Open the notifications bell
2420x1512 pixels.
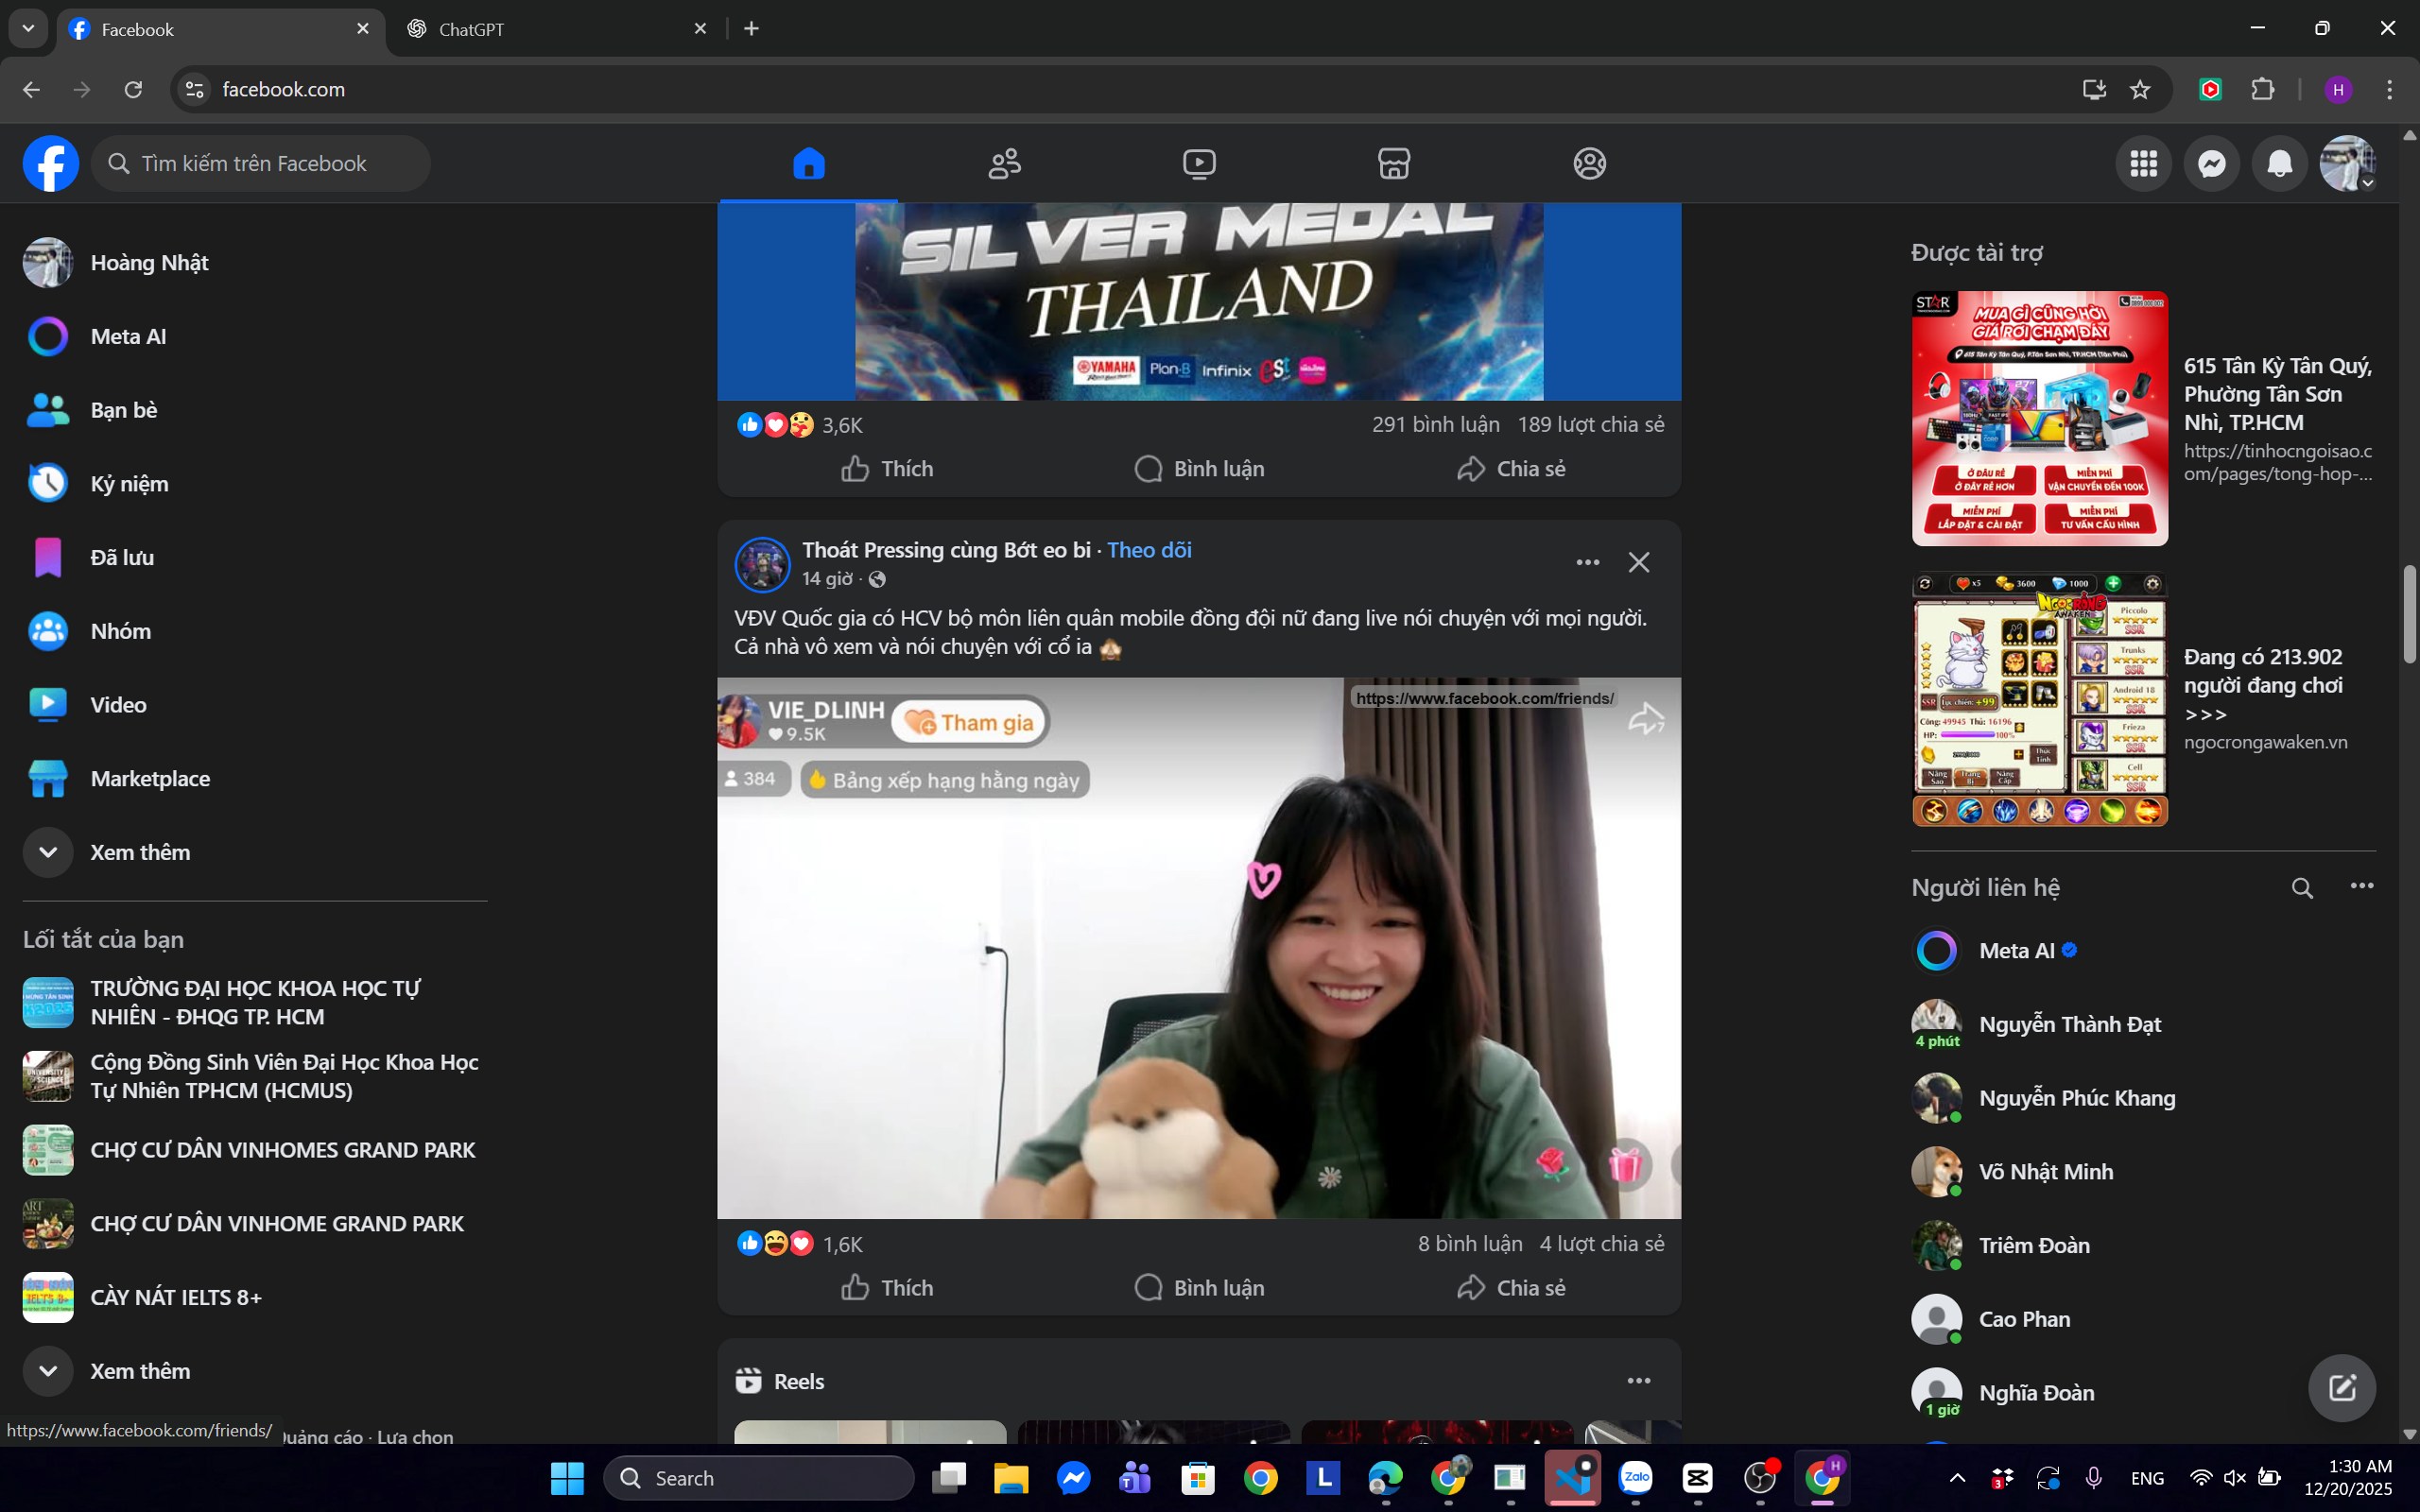[2279, 163]
